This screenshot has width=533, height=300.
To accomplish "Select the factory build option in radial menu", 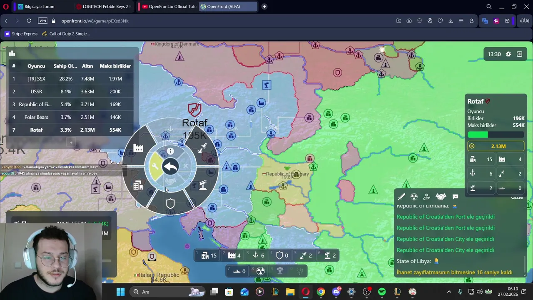I will click(x=138, y=148).
